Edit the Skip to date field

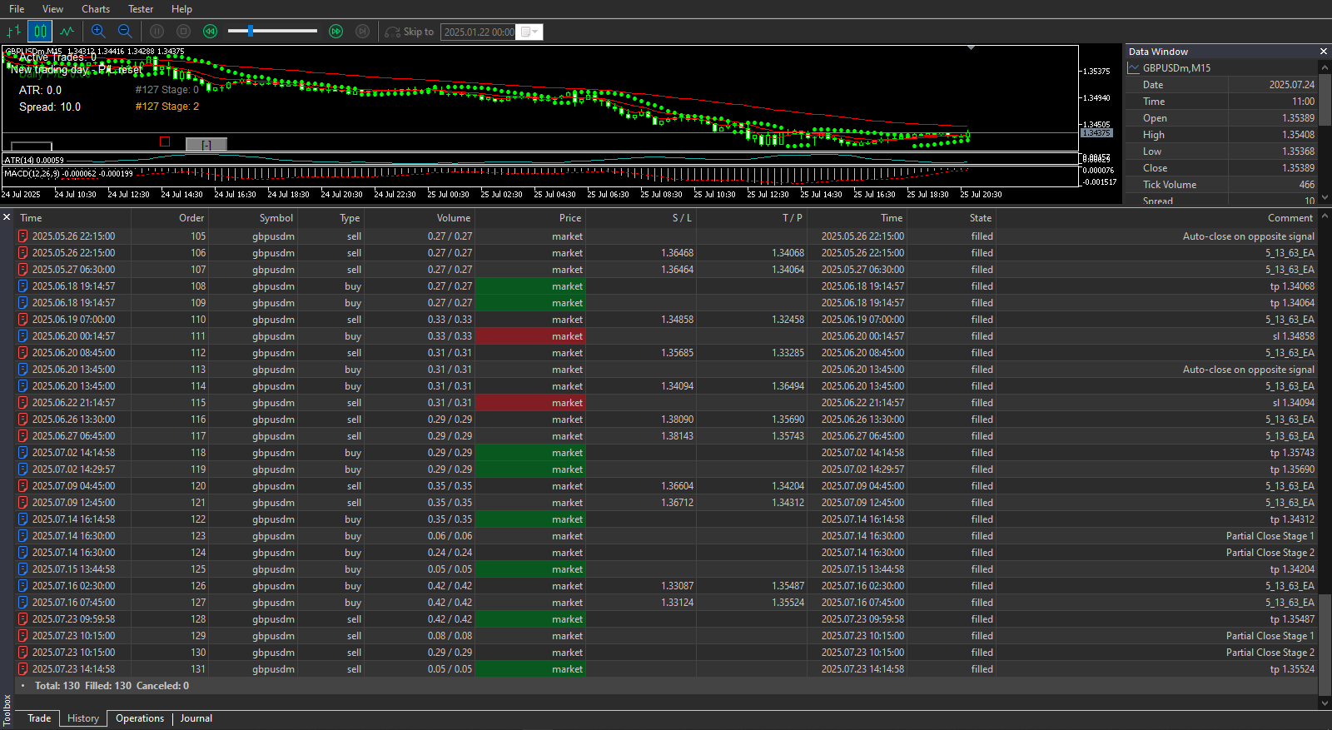[478, 32]
